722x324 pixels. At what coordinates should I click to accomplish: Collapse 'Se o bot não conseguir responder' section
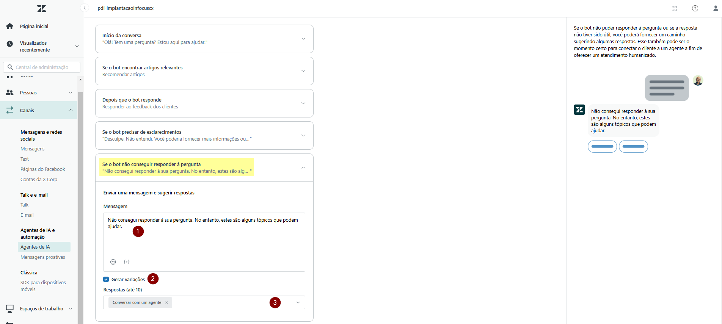tap(303, 167)
